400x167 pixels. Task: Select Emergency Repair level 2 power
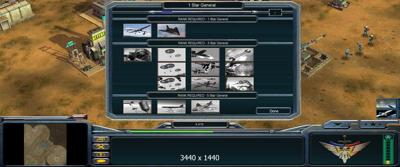click(x=239, y=69)
